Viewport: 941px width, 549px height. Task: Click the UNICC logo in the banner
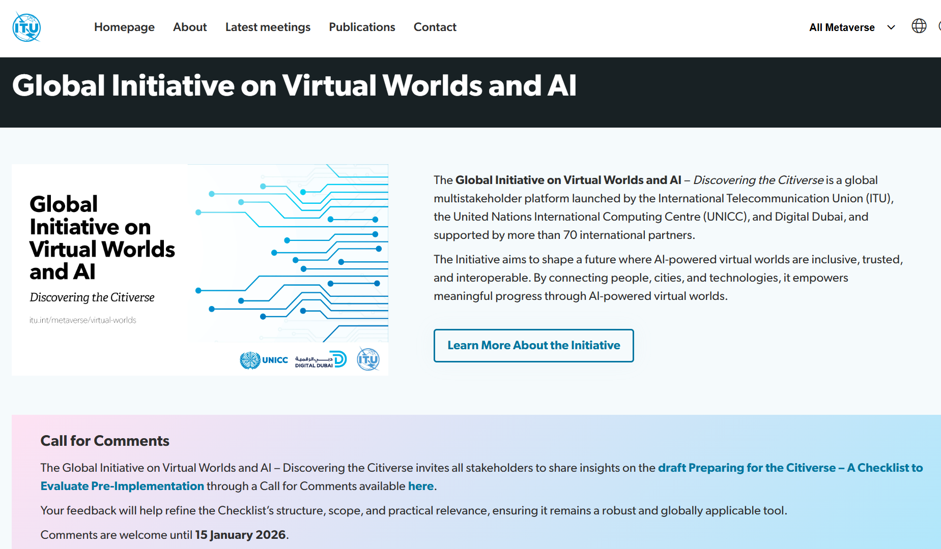pos(264,360)
